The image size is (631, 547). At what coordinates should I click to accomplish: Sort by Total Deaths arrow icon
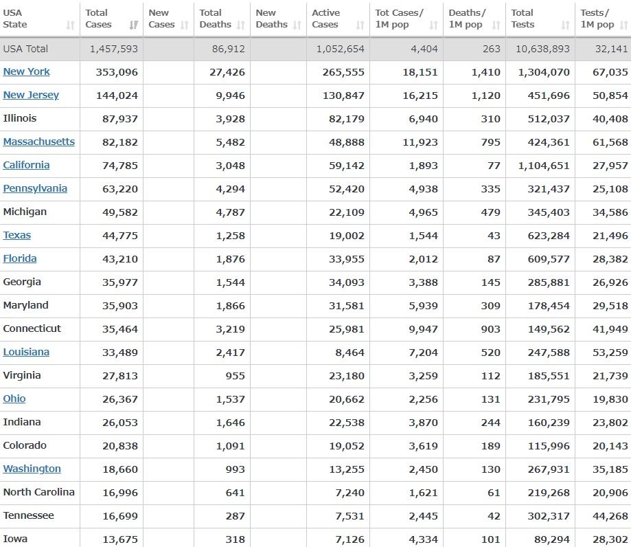pos(241,25)
